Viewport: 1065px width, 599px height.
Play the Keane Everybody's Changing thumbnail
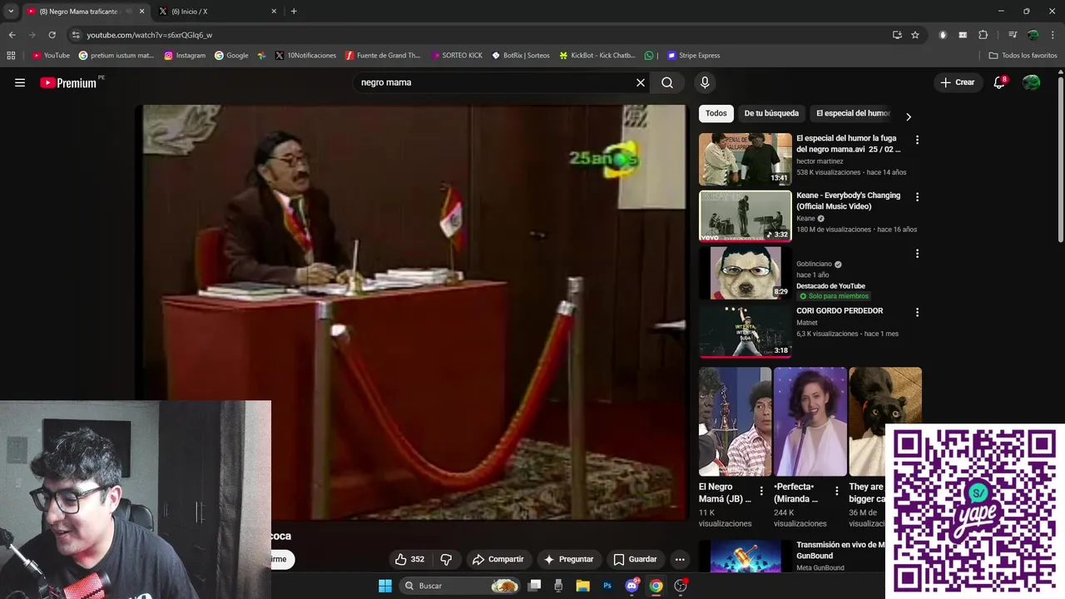pos(745,216)
